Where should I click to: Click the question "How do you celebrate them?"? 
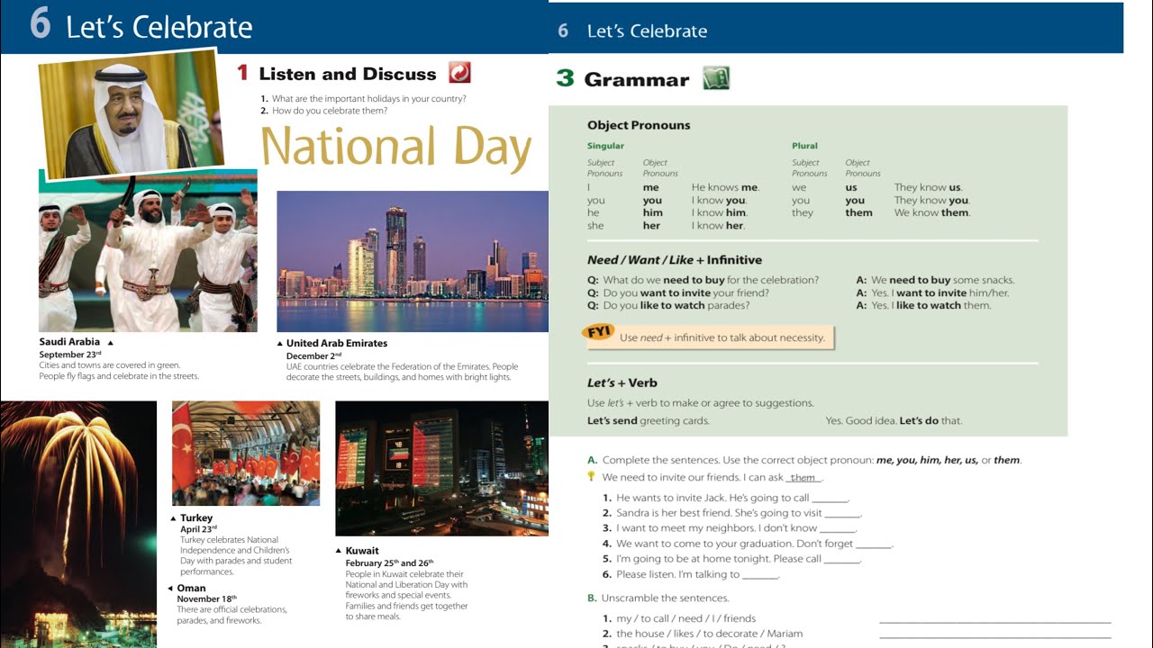[x=330, y=111]
